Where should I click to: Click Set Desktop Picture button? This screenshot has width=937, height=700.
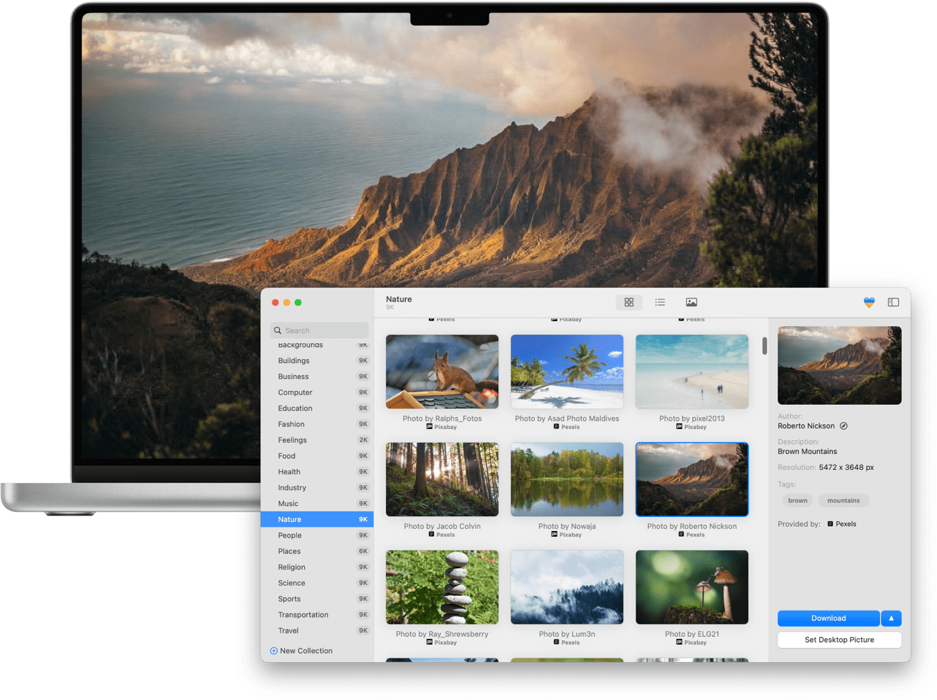(839, 640)
